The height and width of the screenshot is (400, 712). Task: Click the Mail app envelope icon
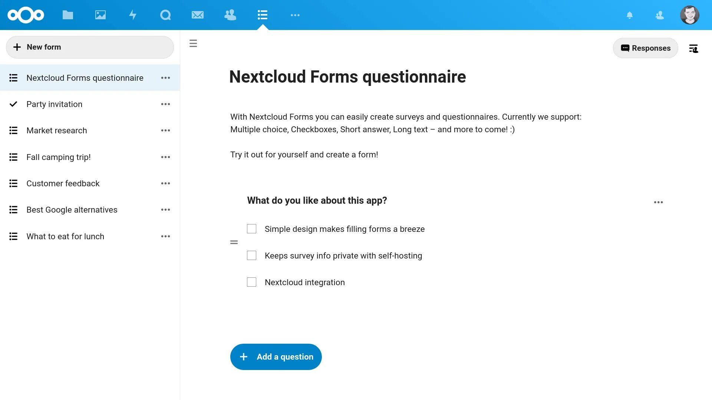tap(198, 15)
